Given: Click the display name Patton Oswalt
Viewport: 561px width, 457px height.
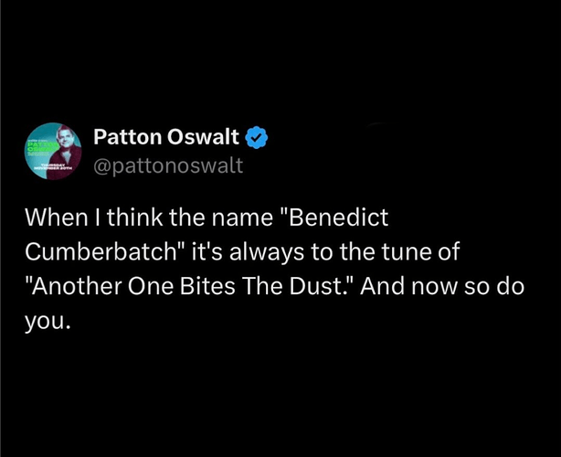Looking at the screenshot, I should click(166, 138).
